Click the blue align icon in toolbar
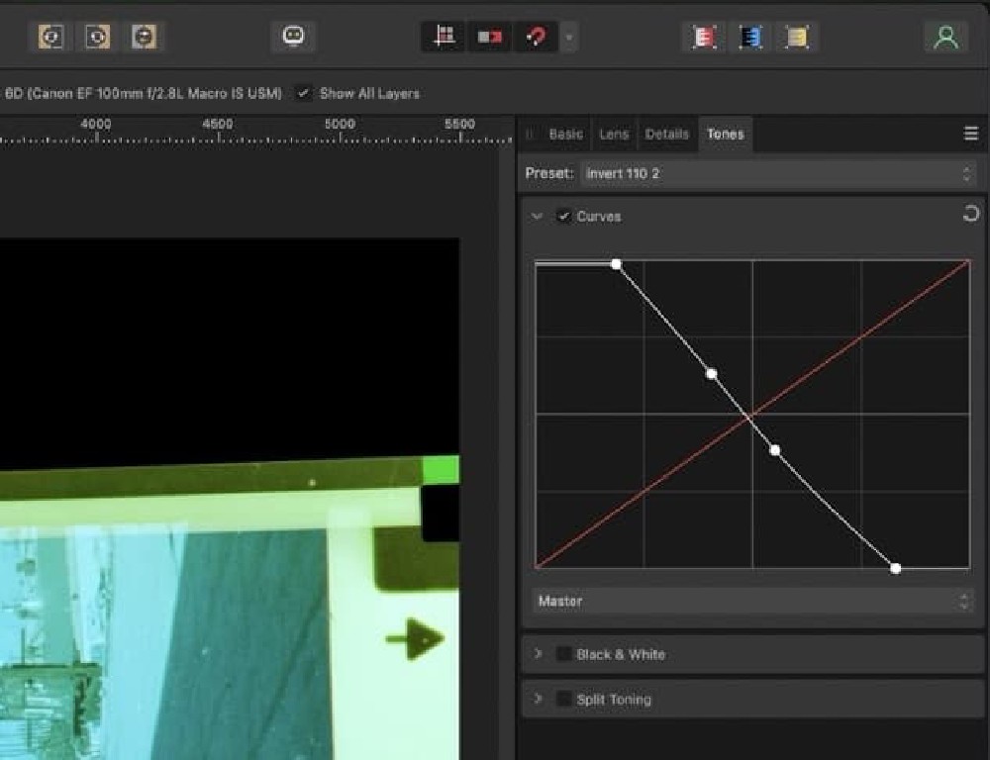Viewport: 990px width, 760px height. [750, 37]
